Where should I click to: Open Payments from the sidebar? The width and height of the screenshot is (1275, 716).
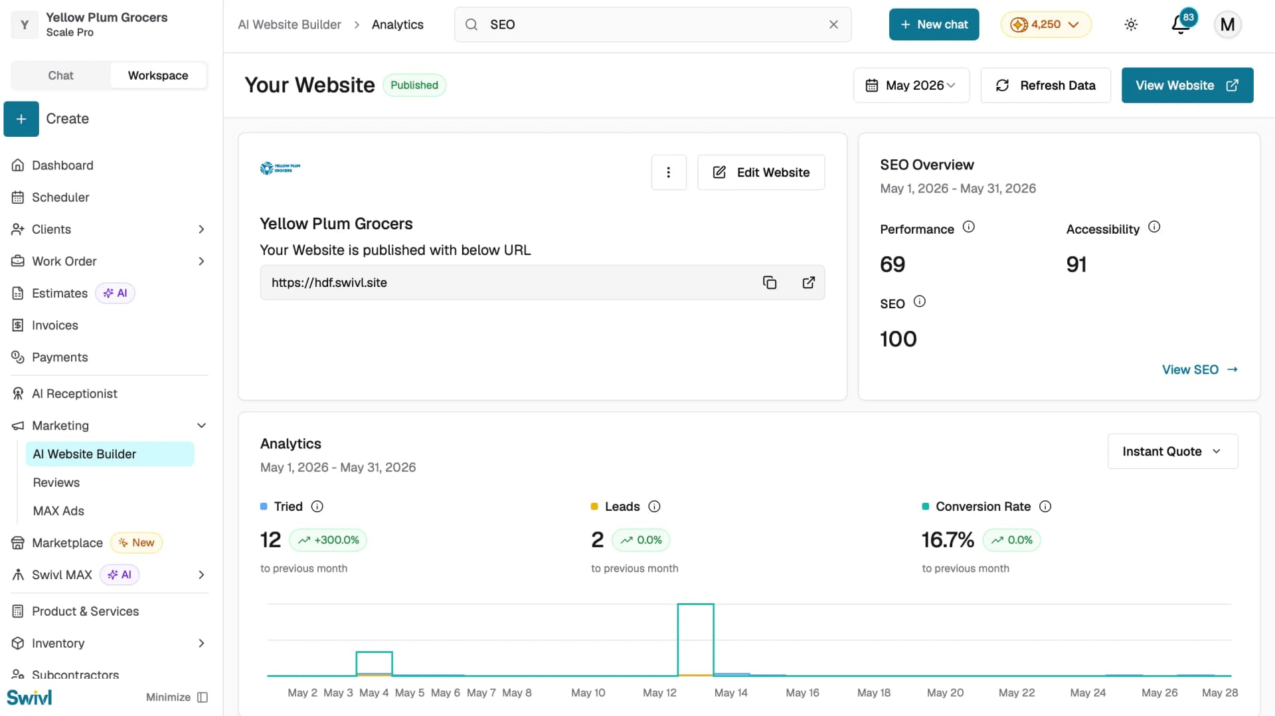click(60, 357)
